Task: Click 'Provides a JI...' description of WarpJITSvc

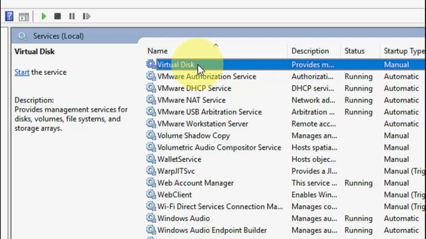Action: click(314, 171)
